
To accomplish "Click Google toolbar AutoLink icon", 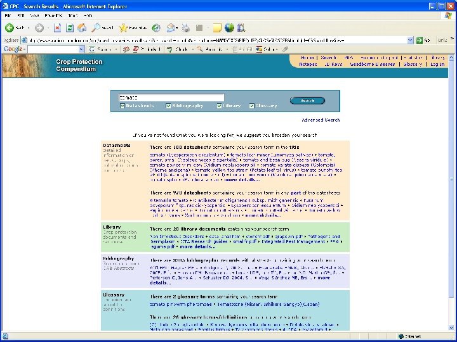I will tap(200, 49).
